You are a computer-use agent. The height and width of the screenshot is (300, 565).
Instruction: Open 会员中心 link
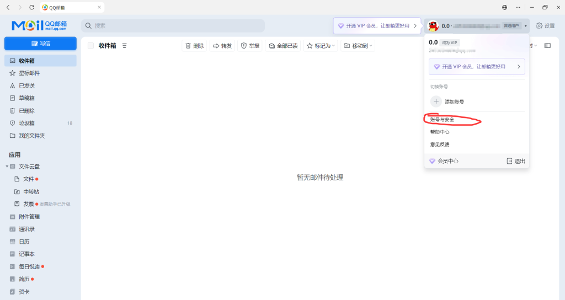pyautogui.click(x=447, y=161)
